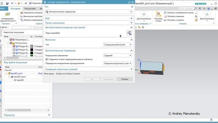This screenshot has height=123, width=218.
Task: Click the black color swatch of third Polygon row
Action: tap(32, 53)
